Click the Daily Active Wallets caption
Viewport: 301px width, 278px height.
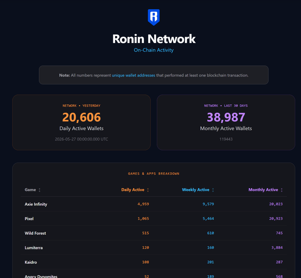(x=81, y=128)
